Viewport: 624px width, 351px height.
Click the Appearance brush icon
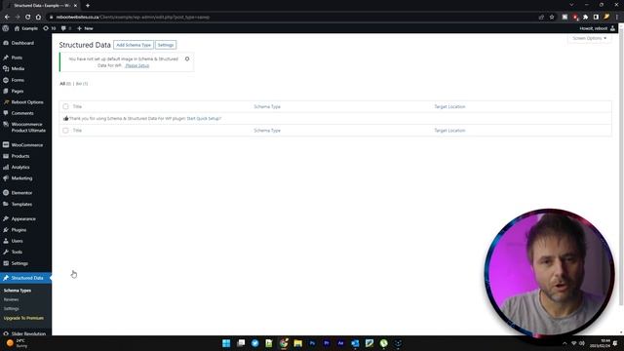point(6,218)
